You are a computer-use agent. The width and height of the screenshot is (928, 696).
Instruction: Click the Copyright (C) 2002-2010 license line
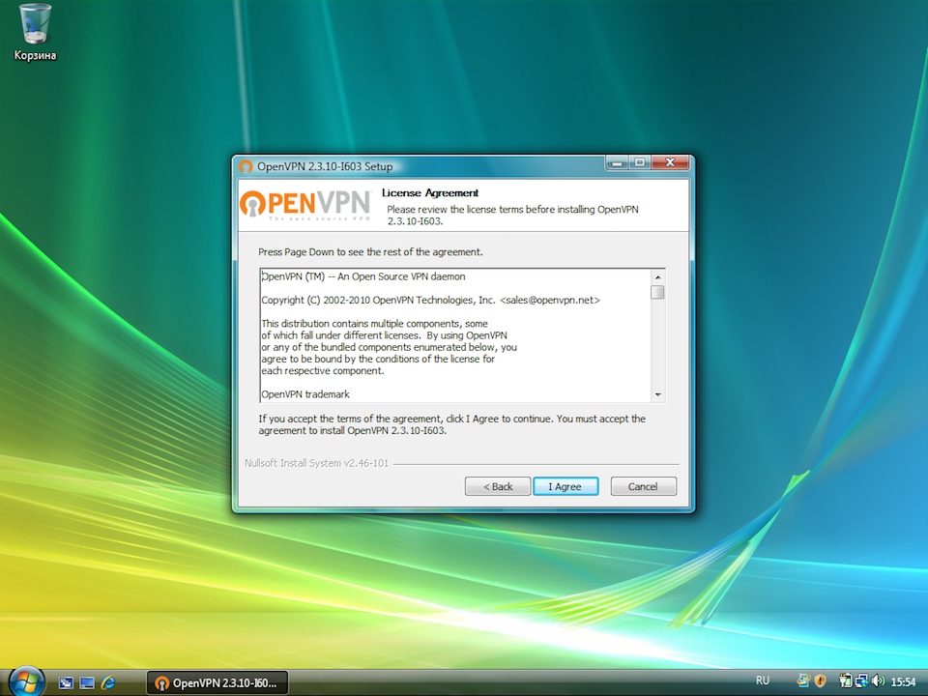pos(431,300)
